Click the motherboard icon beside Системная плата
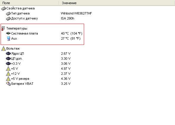The width and height of the screenshot is (175, 125). (x=8, y=33)
